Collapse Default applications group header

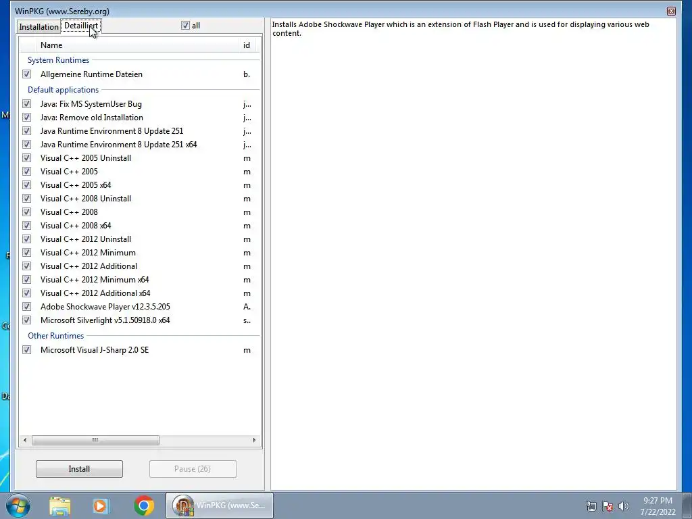[63, 90]
